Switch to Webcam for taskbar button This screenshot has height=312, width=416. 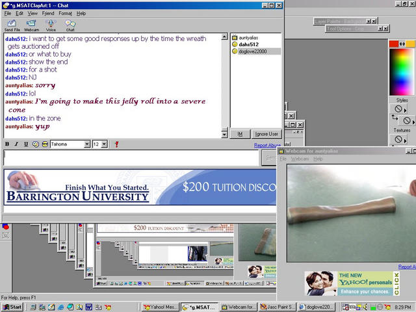coord(239,307)
